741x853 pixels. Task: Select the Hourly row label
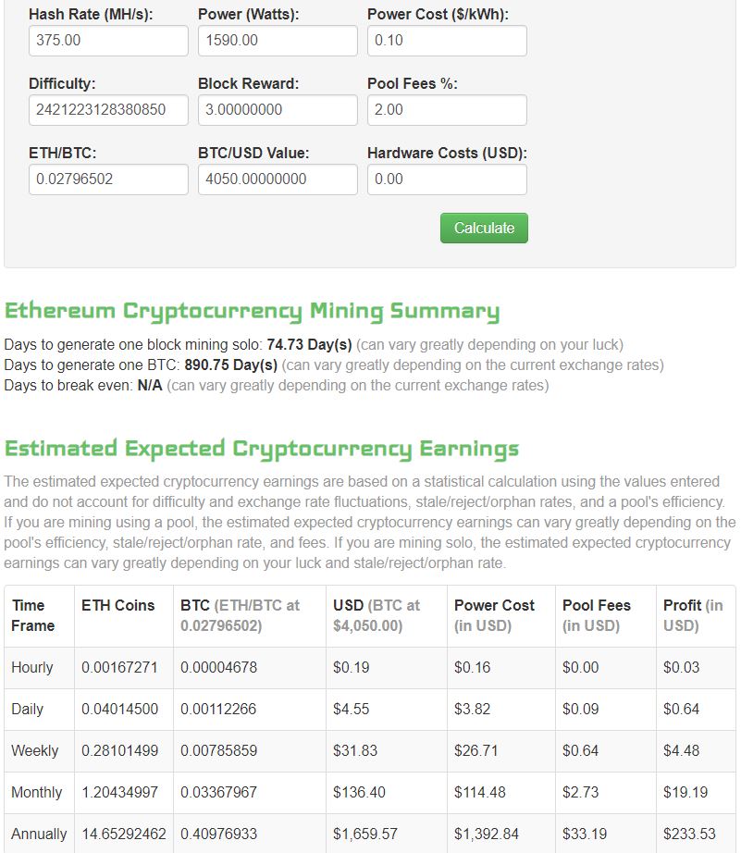[x=32, y=667]
